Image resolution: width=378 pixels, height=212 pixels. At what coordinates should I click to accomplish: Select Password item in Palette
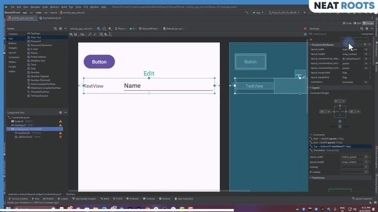coord(35,41)
